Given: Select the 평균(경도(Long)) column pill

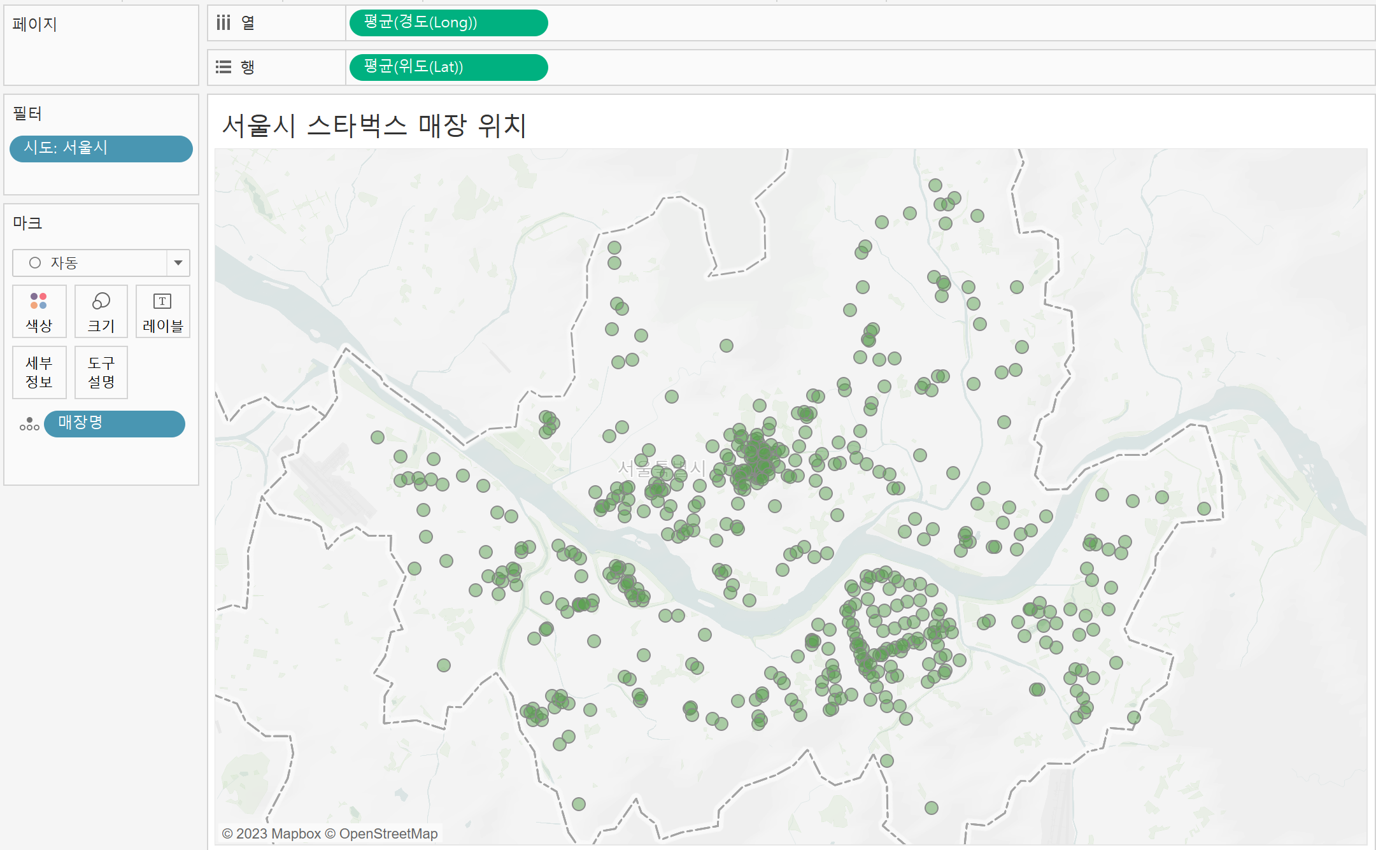Looking at the screenshot, I should pos(449,23).
